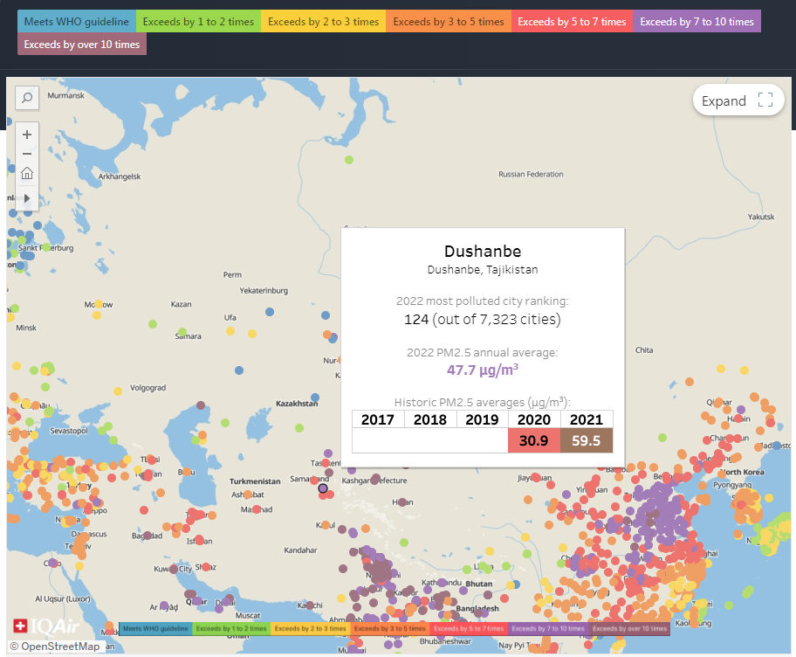796x657 pixels.
Task: Zoom in with the plus button
Action: click(27, 135)
